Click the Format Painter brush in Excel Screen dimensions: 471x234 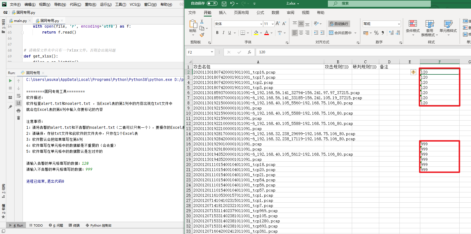(x=202, y=35)
